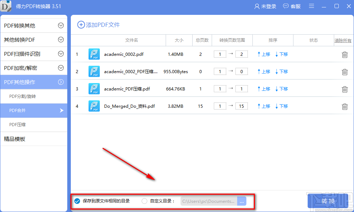Click file name academic_PDF压缩.pdf
This screenshot has width=354, height=212.
click(127, 89)
